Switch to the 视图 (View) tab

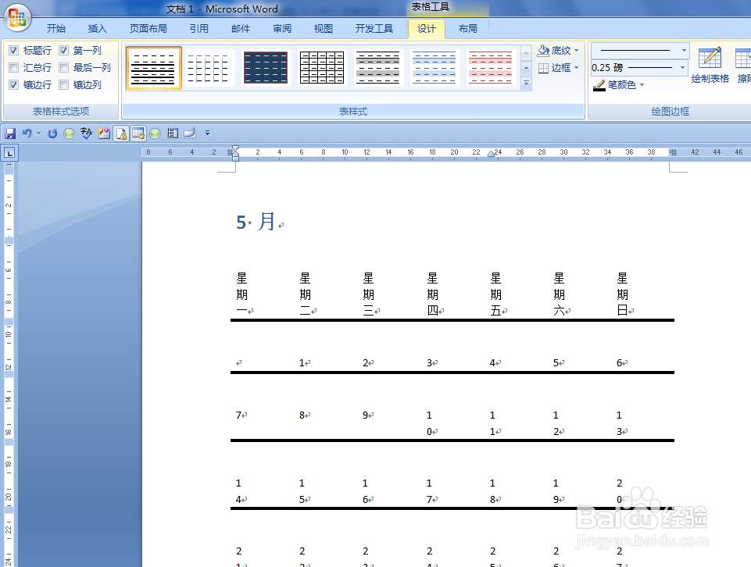pyautogui.click(x=324, y=29)
